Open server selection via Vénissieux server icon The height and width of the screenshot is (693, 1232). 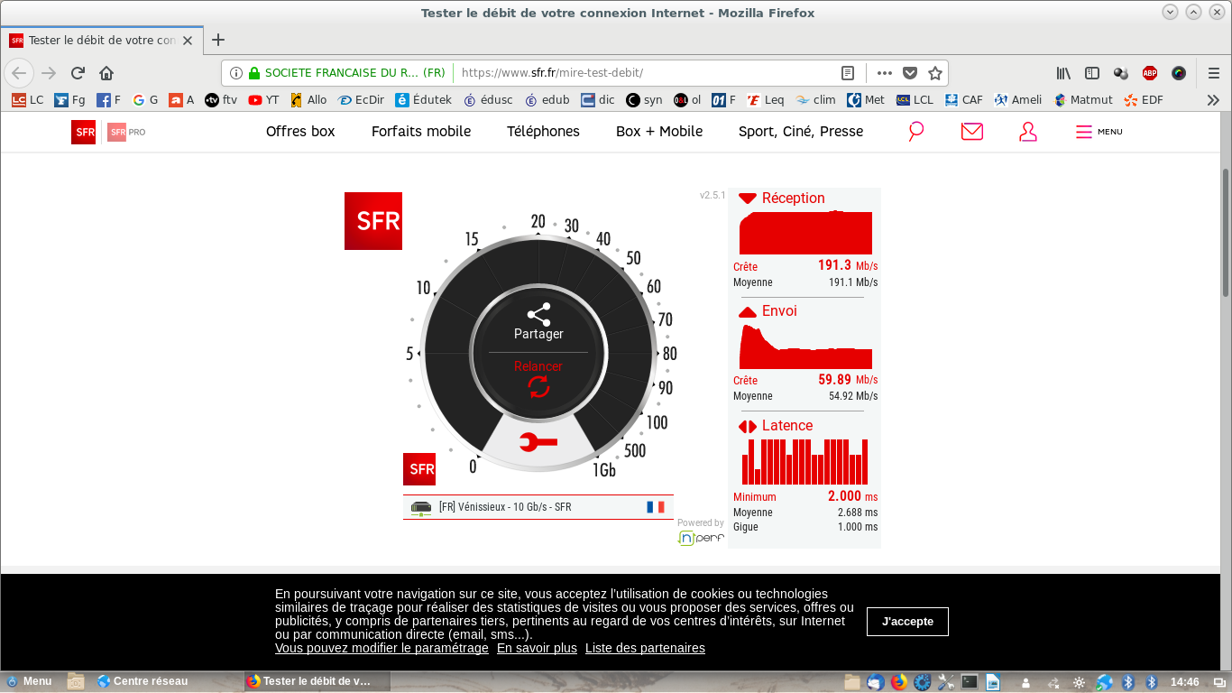(x=420, y=506)
